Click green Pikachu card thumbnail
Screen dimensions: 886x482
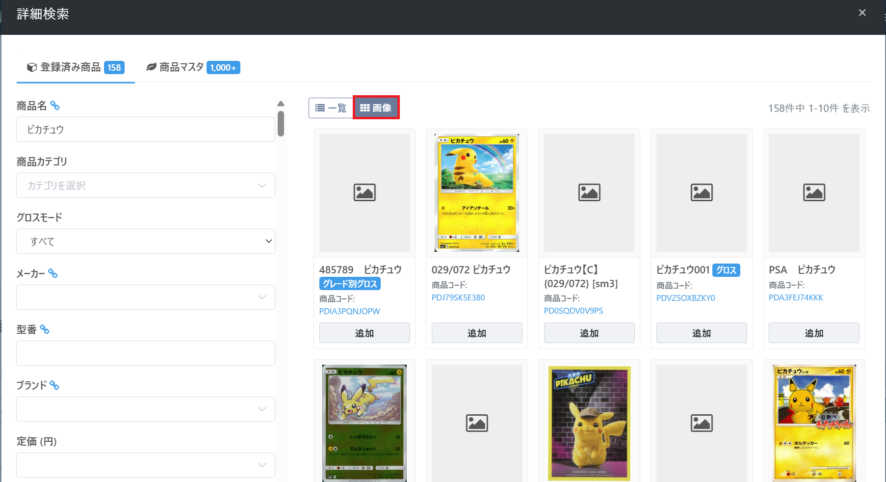[365, 423]
